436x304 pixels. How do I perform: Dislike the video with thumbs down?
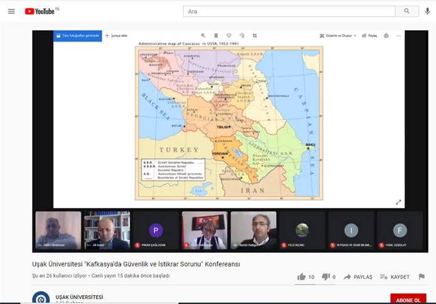[x=326, y=276]
